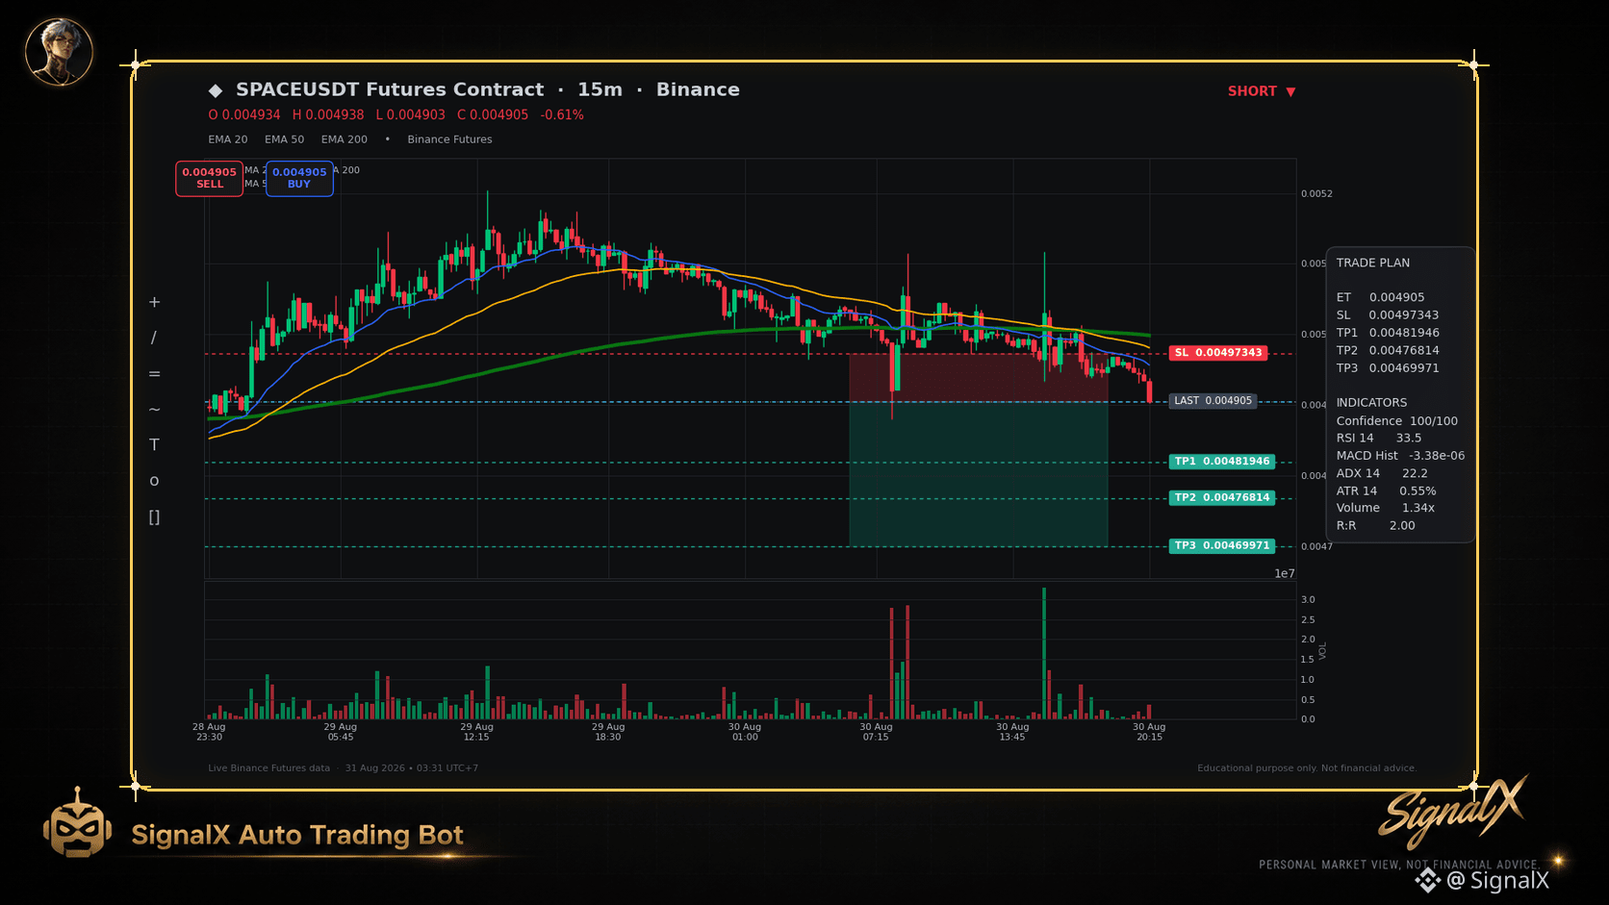Click the ATR 14 value 0.55%
Screen dimensions: 1609x905
(1417, 491)
